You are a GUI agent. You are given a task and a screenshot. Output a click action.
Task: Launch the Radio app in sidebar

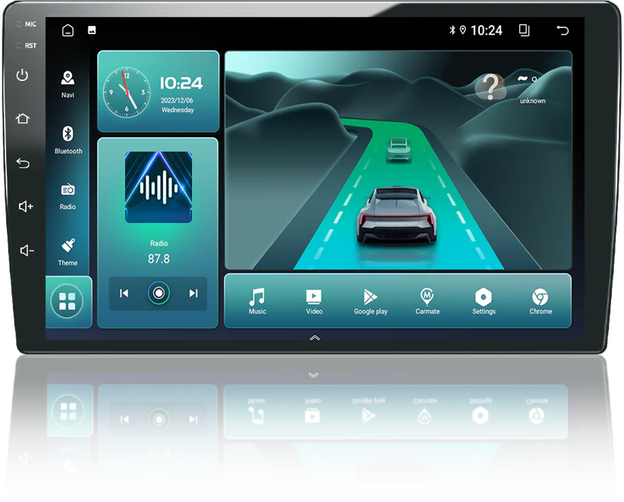tap(67, 195)
